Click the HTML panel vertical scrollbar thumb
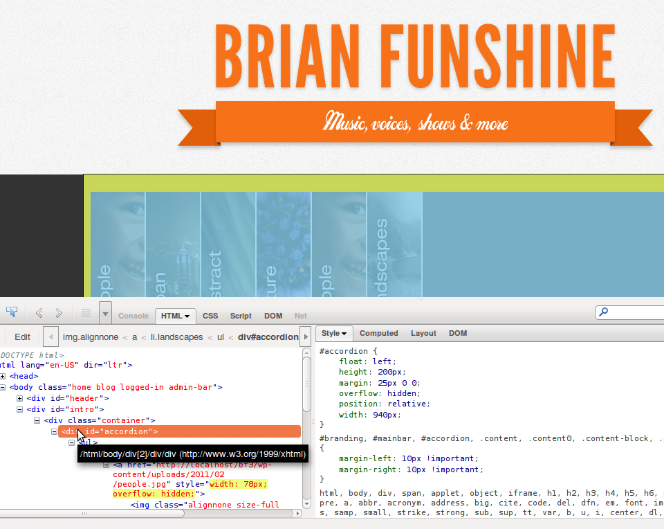The image size is (664, 529). (306, 384)
